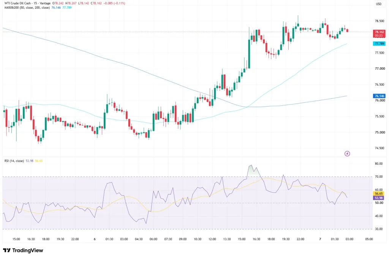389x258 pixels.
Task: Click 76.146 in the MA50&200 legend
Action: (x=56, y=8)
